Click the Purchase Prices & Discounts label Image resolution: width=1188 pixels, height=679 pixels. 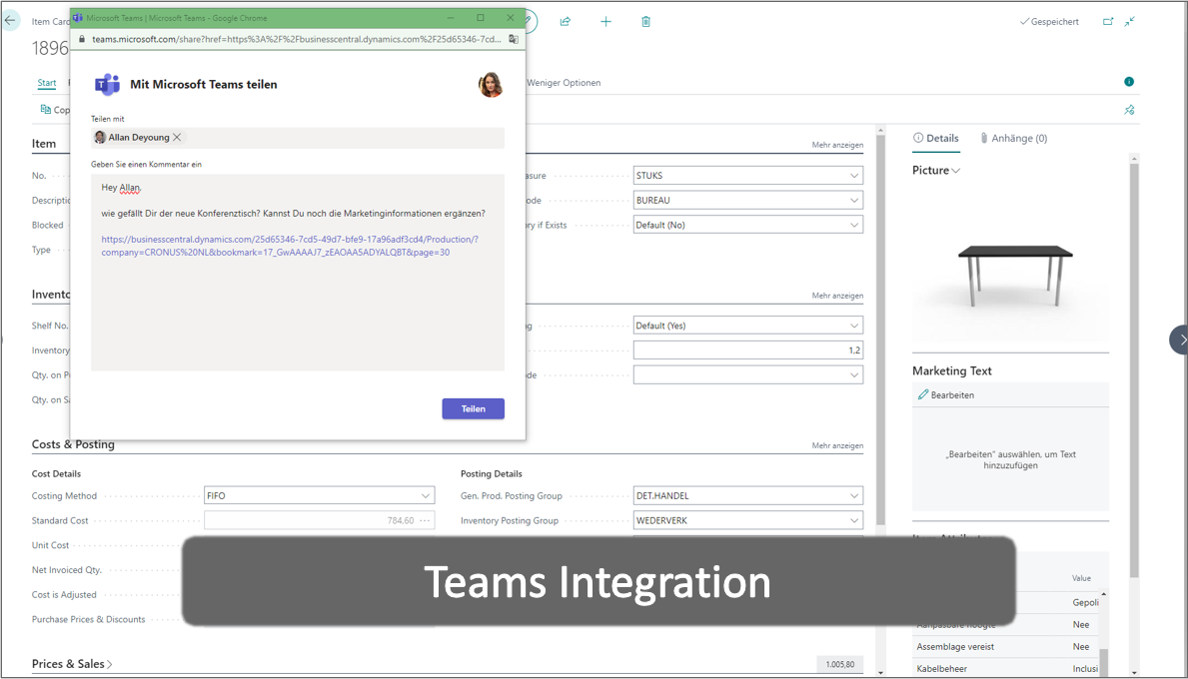click(88, 619)
